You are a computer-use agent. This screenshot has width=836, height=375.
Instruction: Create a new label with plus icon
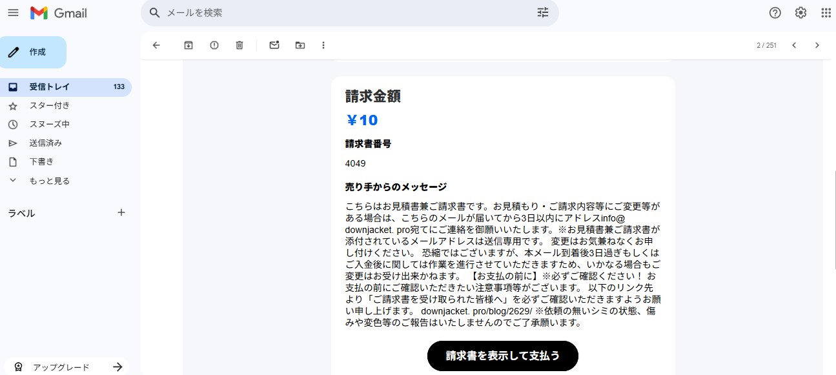pyautogui.click(x=121, y=212)
